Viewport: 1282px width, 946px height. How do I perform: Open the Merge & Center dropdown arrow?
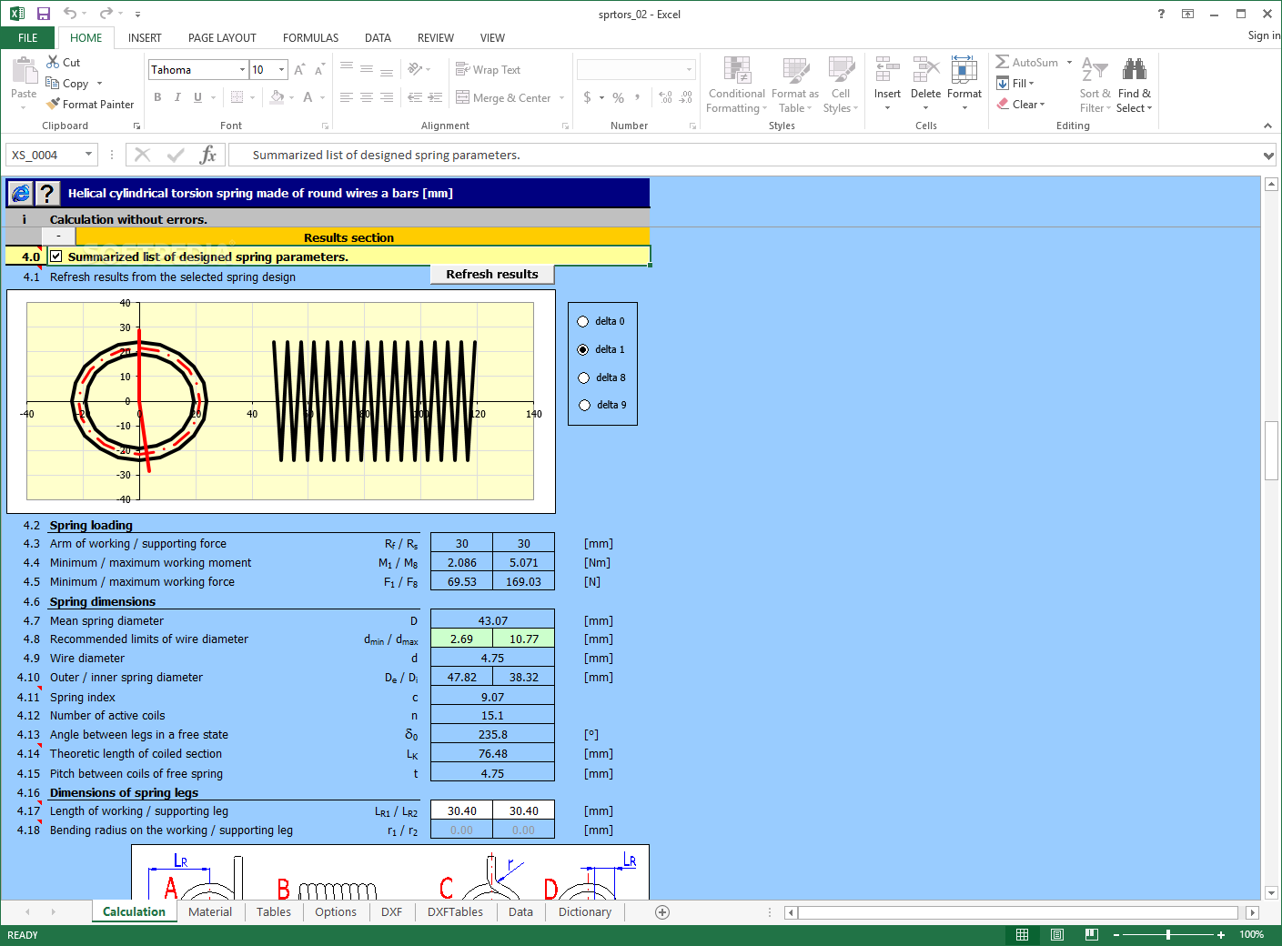562,98
